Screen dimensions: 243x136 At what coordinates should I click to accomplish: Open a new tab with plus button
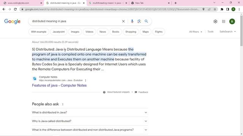pos(175,3)
